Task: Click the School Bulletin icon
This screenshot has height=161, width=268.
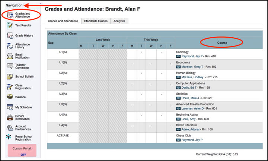Action: click(x=10, y=76)
